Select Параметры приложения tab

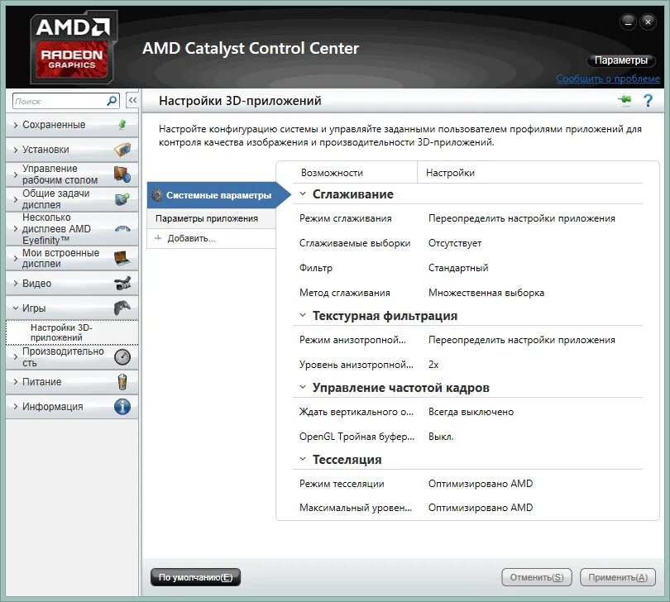tap(212, 218)
